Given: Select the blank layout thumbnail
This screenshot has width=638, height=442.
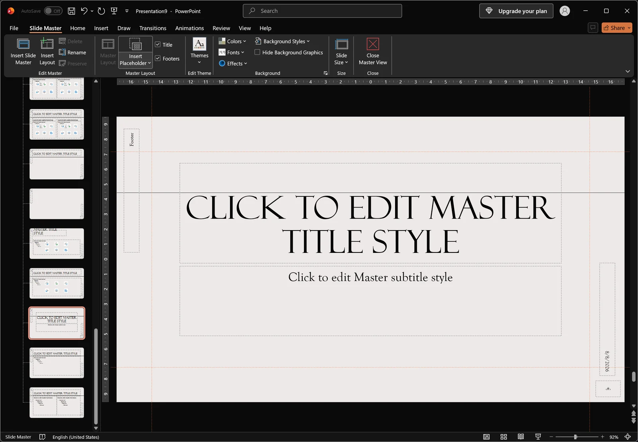Looking at the screenshot, I should coord(57,204).
